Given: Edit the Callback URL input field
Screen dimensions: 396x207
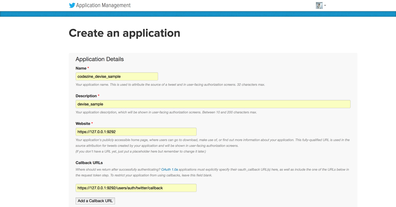Looking at the screenshot, I should tap(136, 188).
